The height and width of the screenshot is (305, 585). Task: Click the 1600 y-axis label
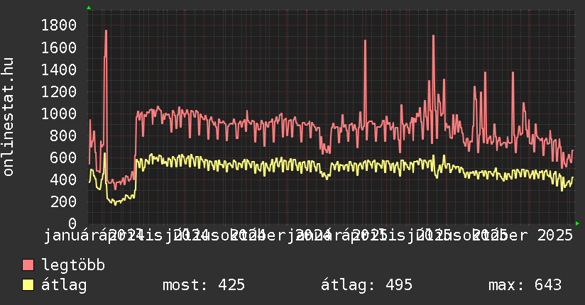coord(59,48)
